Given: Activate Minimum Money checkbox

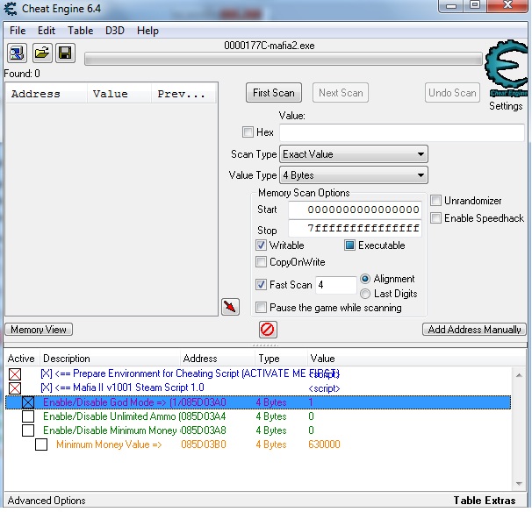Looking at the screenshot, I should coord(28,430).
